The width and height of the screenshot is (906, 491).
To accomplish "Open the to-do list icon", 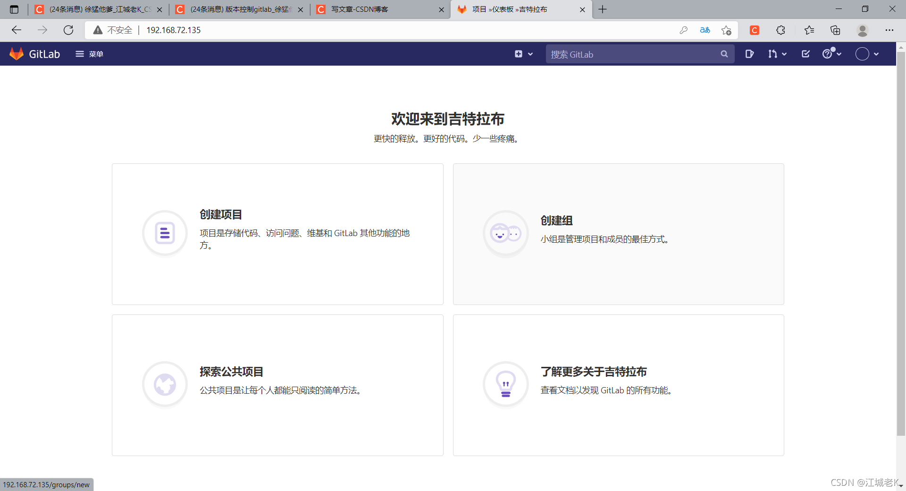I will click(x=806, y=54).
